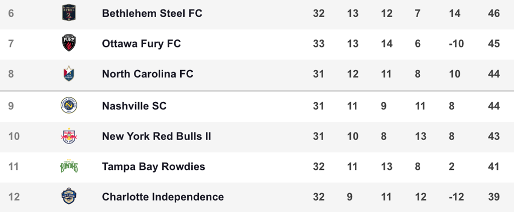Click the Bethlehem Steel FC crest icon

[x=68, y=13]
